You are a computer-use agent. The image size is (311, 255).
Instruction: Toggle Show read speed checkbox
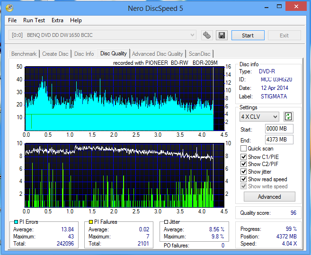[243, 179]
